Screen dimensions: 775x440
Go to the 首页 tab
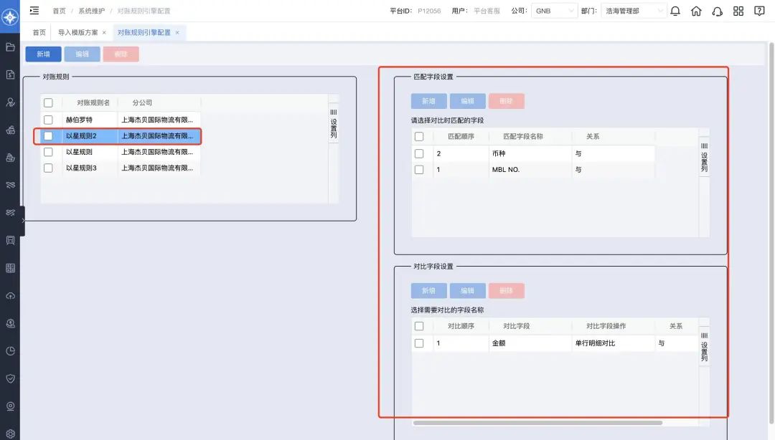(39, 33)
